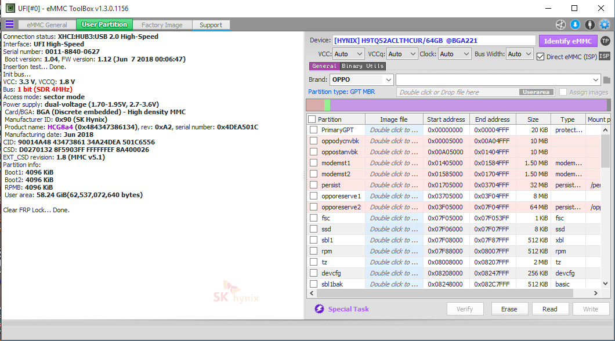Screen dimensions: 615x341
Task: Open the Clock dropdown
Action: click(454, 54)
